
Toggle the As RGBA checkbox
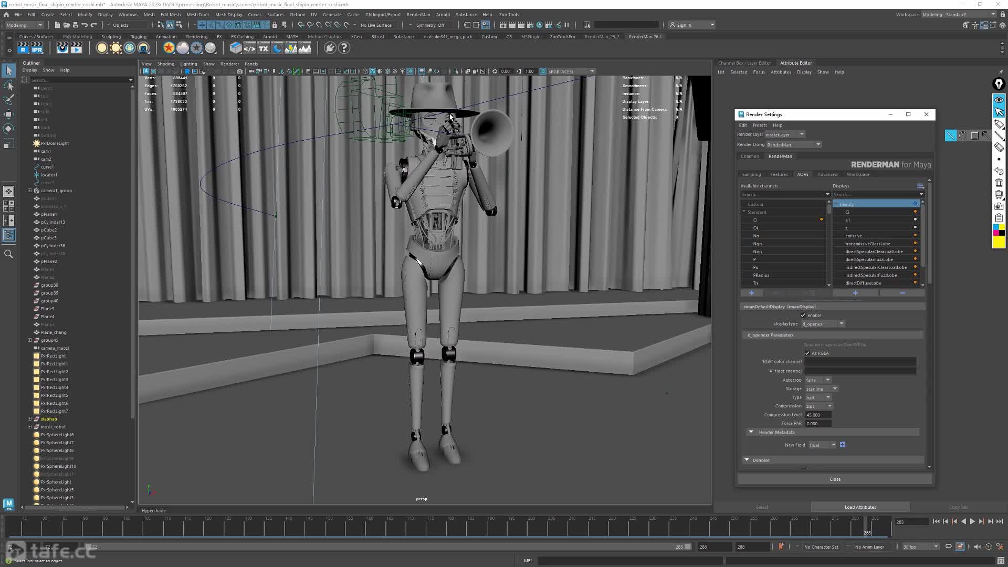point(807,353)
